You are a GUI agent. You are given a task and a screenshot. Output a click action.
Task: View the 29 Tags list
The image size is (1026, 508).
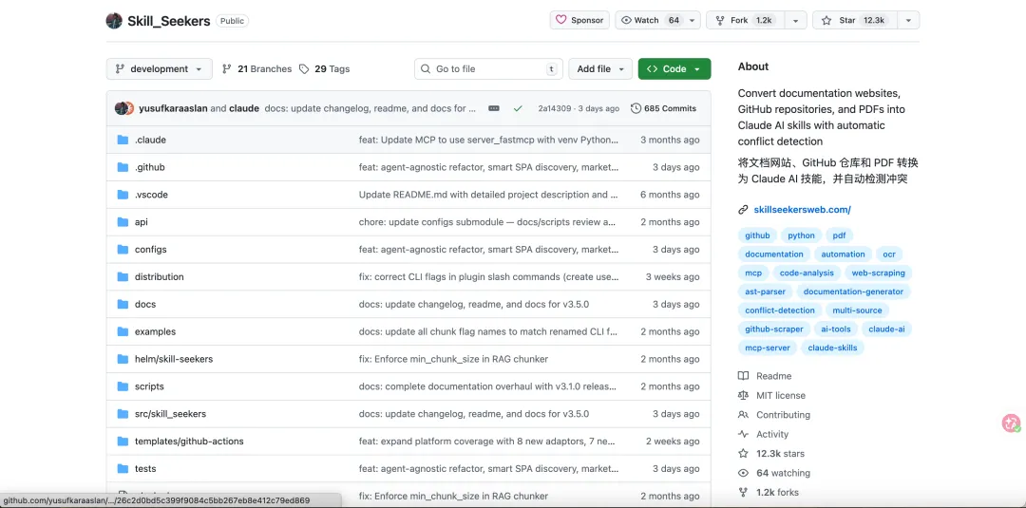(325, 69)
